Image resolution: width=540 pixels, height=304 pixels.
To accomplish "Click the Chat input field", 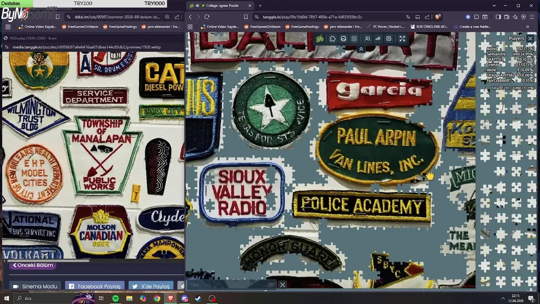I will tap(231, 285).
